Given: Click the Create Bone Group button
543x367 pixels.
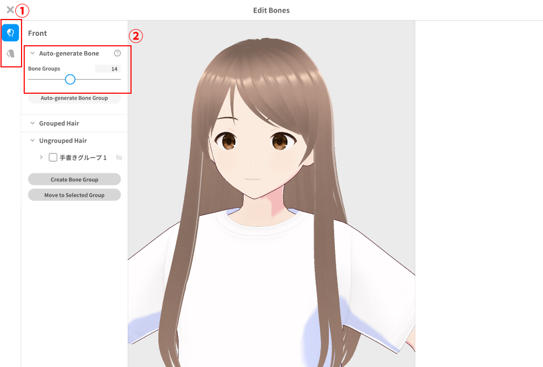Looking at the screenshot, I should [x=74, y=180].
